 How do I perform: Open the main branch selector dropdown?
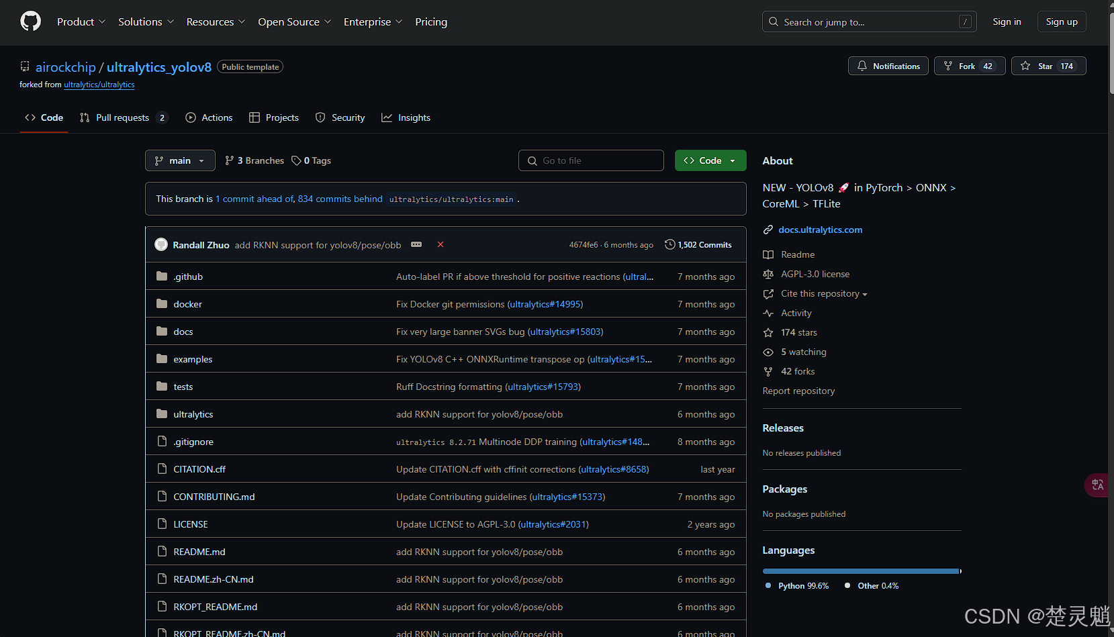pos(180,160)
